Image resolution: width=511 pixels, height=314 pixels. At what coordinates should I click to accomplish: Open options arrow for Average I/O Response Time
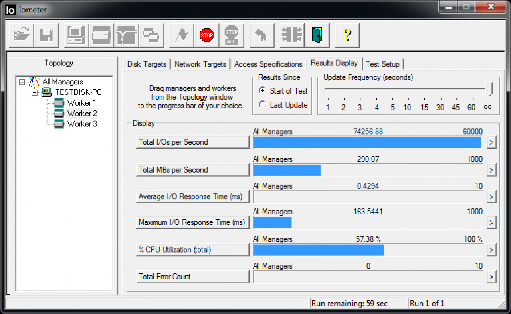click(491, 197)
